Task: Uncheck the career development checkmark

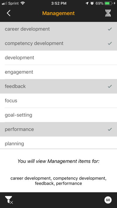Action: (x=110, y=29)
